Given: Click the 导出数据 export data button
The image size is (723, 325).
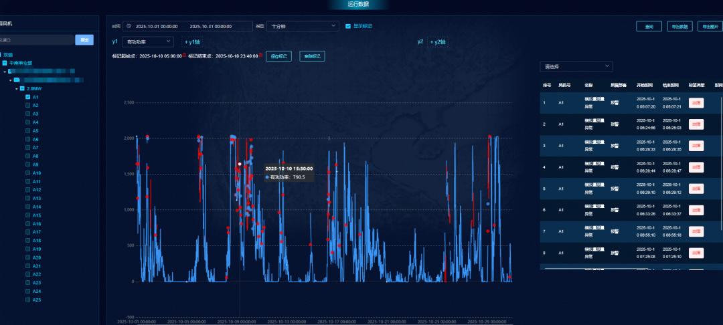Looking at the screenshot, I should pos(679,27).
